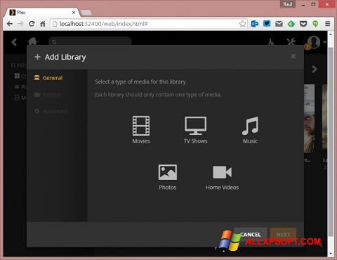The image size is (337, 260).
Task: Click the Raul profile button
Action: point(288,4)
